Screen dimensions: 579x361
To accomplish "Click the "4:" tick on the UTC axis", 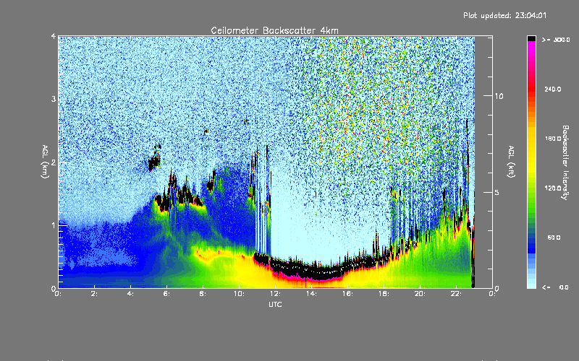I will pos(130,294).
